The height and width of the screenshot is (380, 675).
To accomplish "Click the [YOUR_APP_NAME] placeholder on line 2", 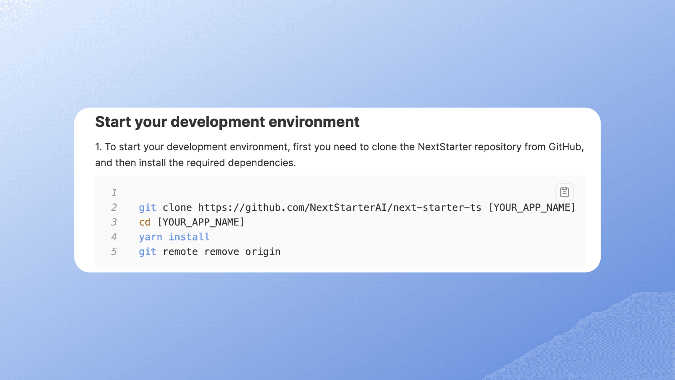I will (532, 207).
